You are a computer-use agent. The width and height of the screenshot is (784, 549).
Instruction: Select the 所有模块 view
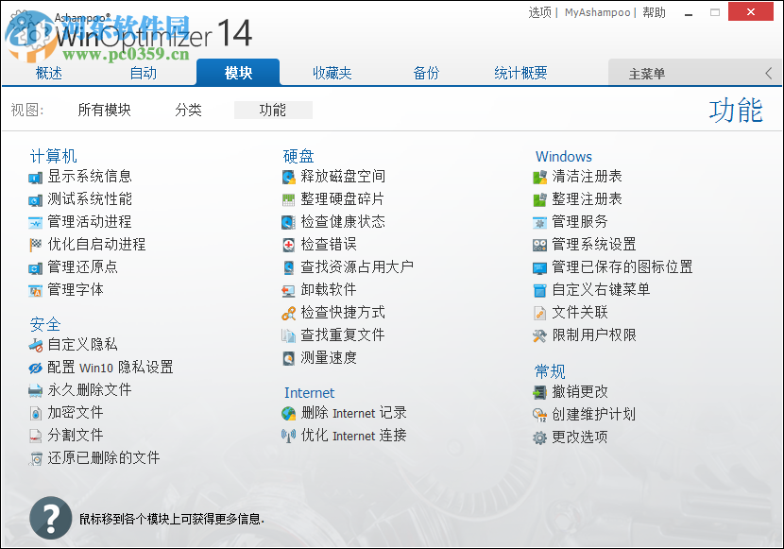104,110
